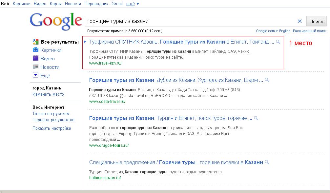The image size is (330, 193).
Task: Click the Все результаты icon in the sidebar
Action: (x=35, y=42)
